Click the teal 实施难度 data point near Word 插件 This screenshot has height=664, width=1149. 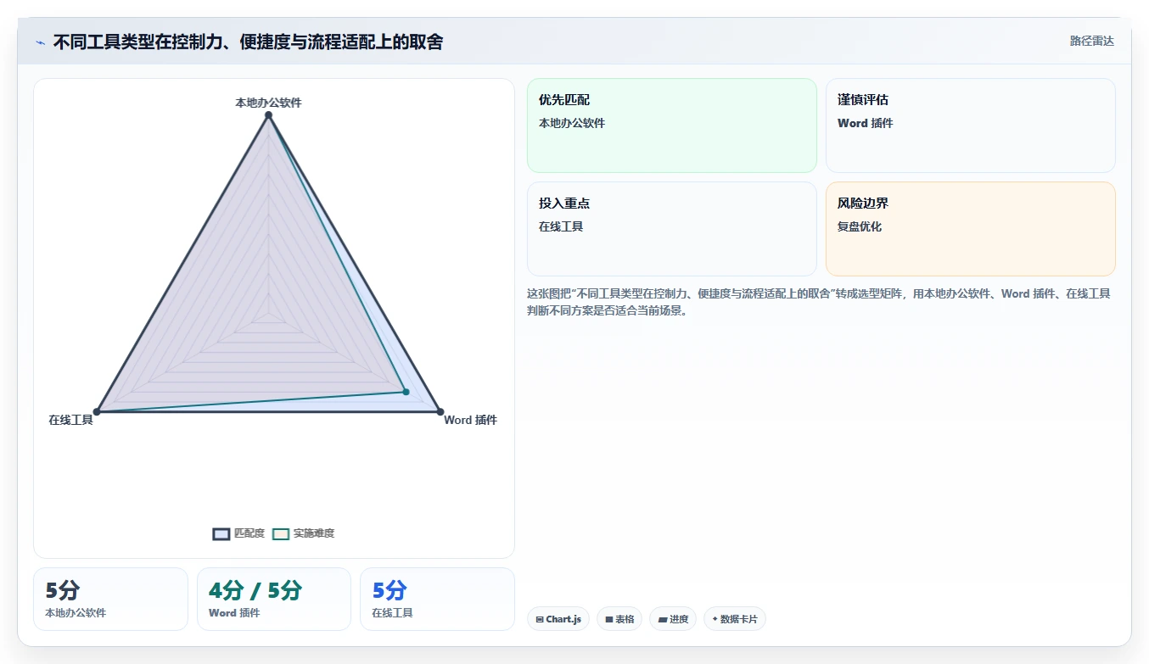406,392
